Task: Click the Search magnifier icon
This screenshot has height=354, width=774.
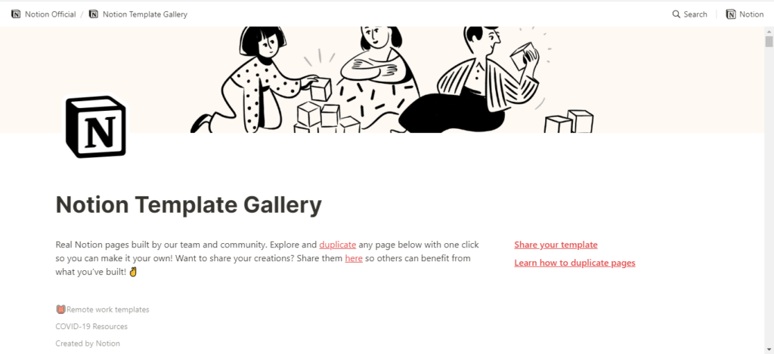Action: click(676, 14)
